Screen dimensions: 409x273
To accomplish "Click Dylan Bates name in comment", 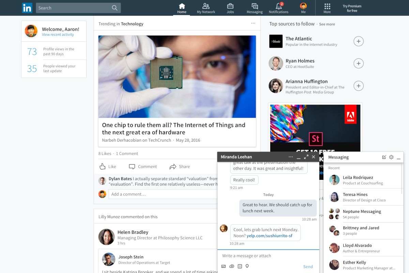I will point(120,178).
